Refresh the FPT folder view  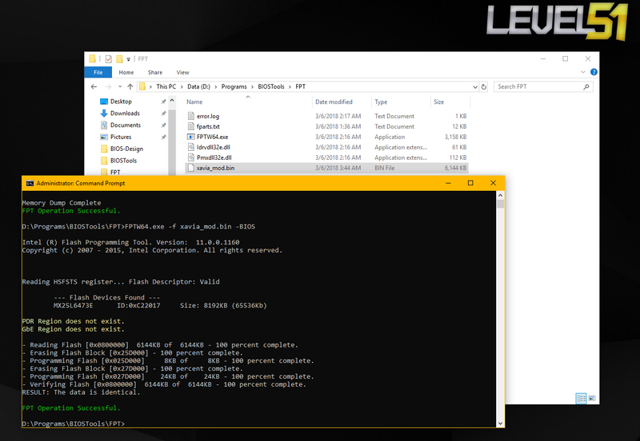point(484,87)
